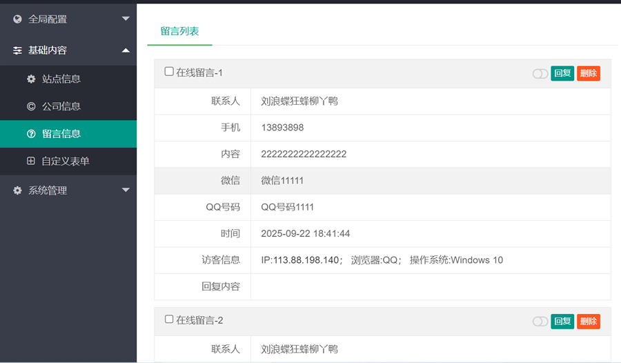Click phone number 13893898
This screenshot has height=363, width=621.
(x=282, y=128)
